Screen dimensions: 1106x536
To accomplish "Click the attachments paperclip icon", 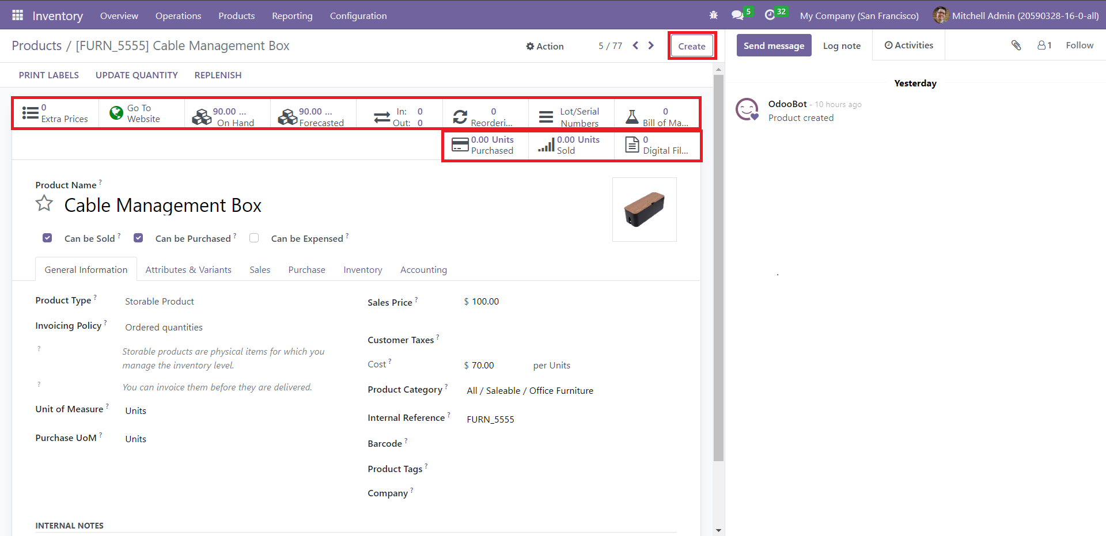I will (1016, 45).
